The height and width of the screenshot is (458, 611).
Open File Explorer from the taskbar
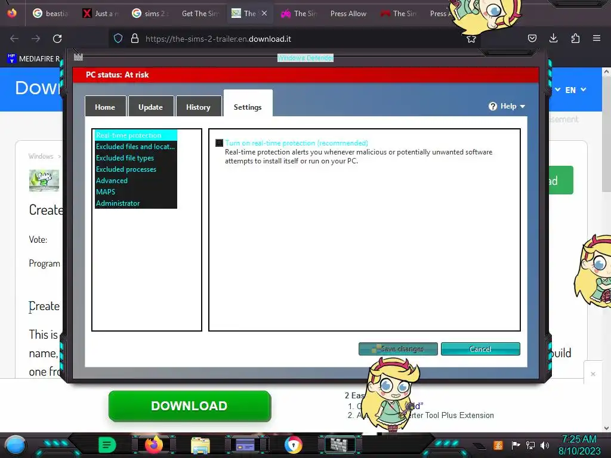200,445
